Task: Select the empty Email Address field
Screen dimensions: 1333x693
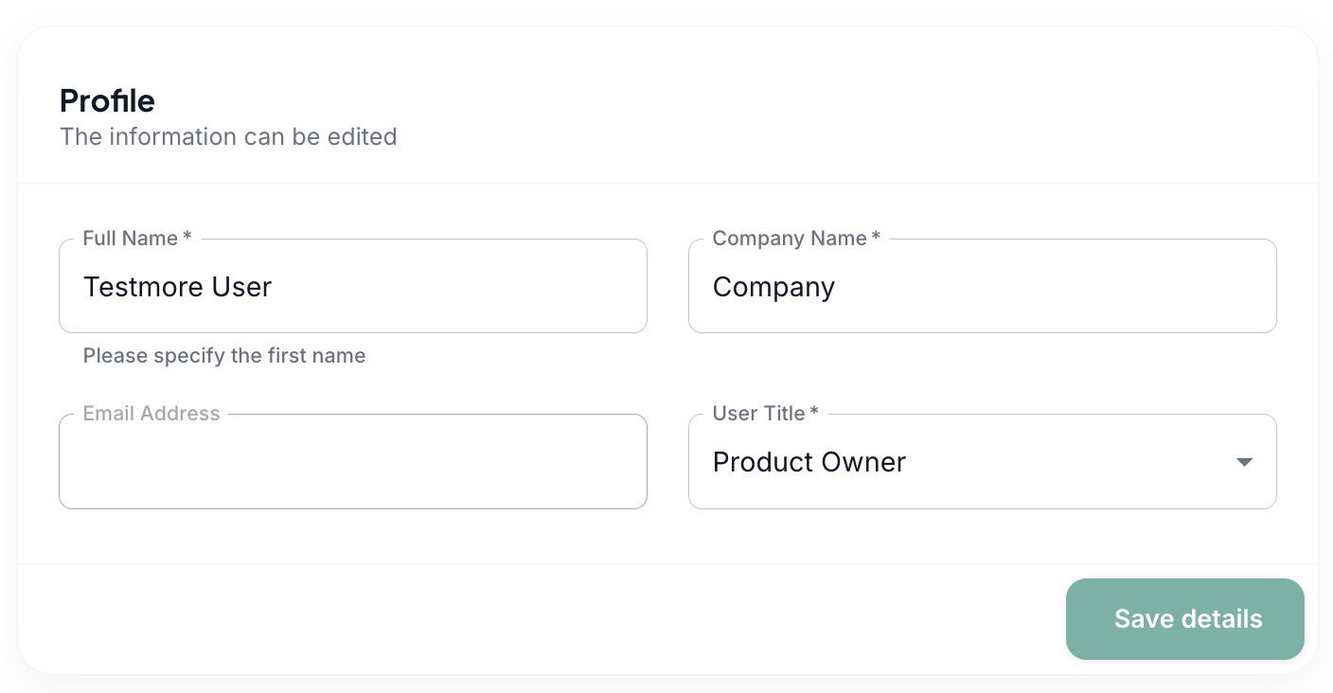Action: (352, 462)
